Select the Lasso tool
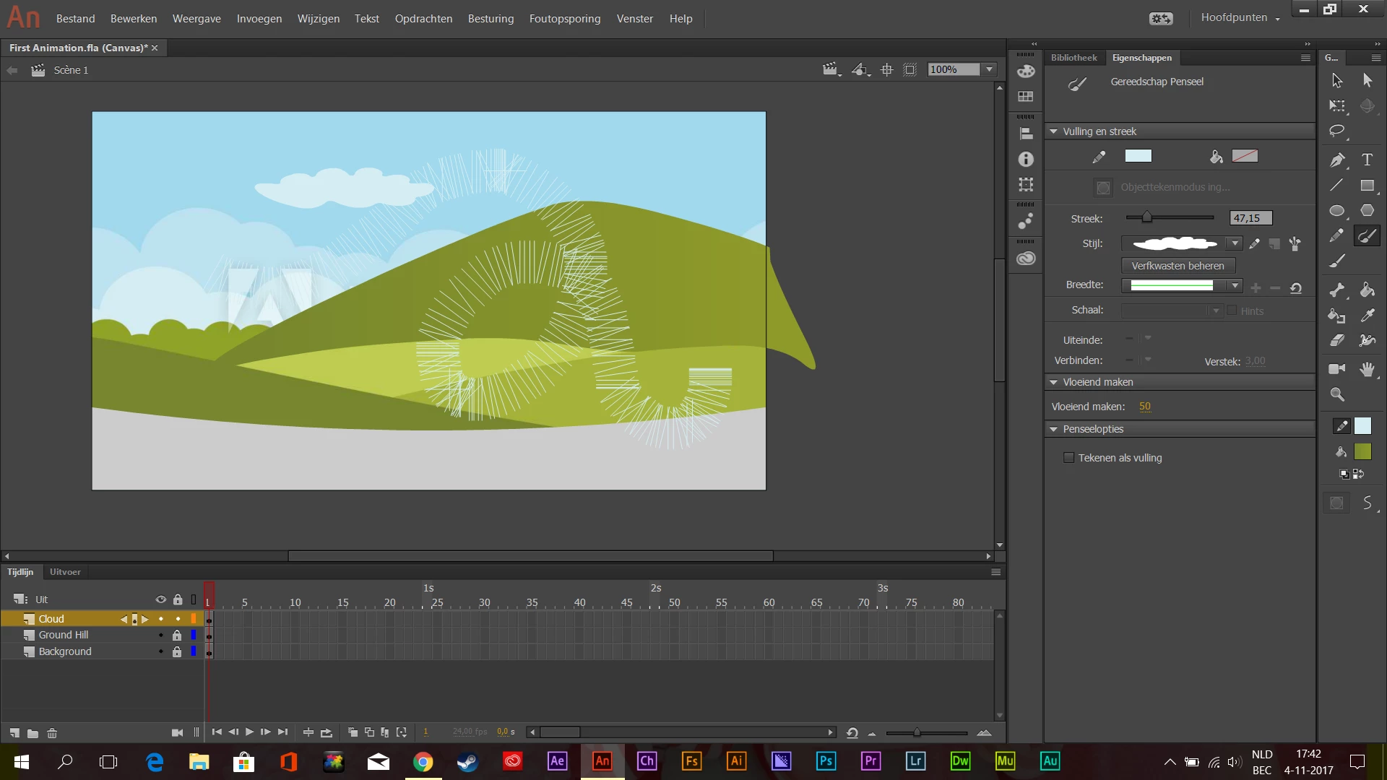The width and height of the screenshot is (1387, 780). coord(1336,131)
